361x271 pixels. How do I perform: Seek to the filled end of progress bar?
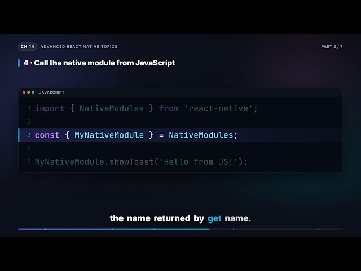[x=209, y=229]
